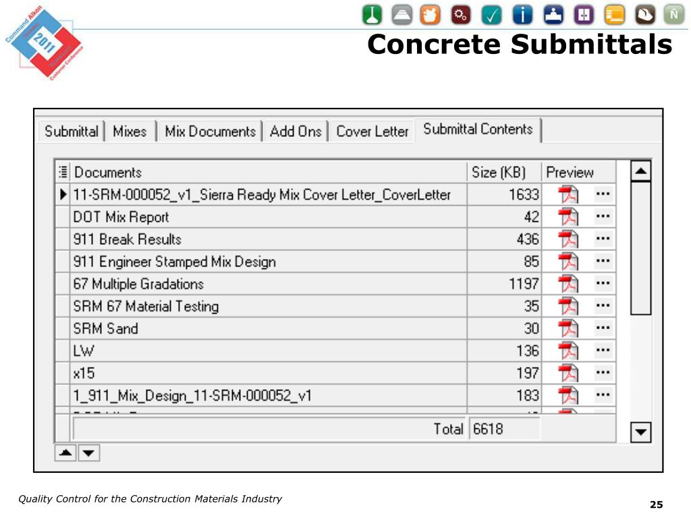Click the ellipsis button for x15 row
Viewport: 691px width, 518px height.
tap(603, 373)
